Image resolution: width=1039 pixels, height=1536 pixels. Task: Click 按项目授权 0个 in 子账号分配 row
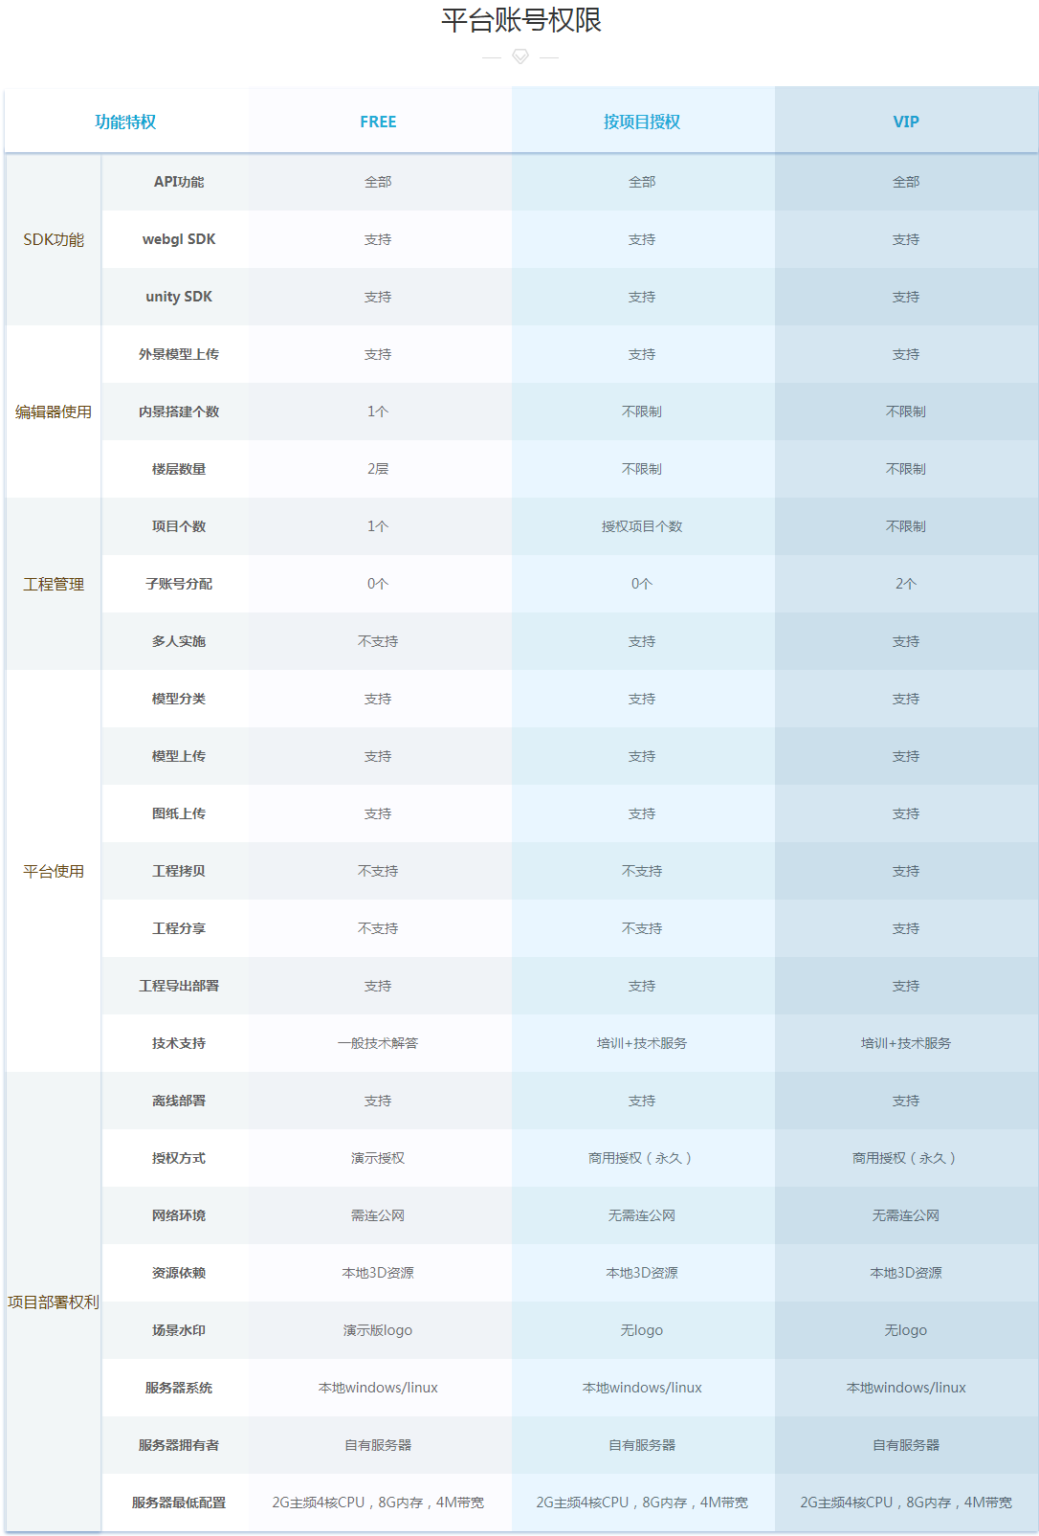pyautogui.click(x=642, y=584)
